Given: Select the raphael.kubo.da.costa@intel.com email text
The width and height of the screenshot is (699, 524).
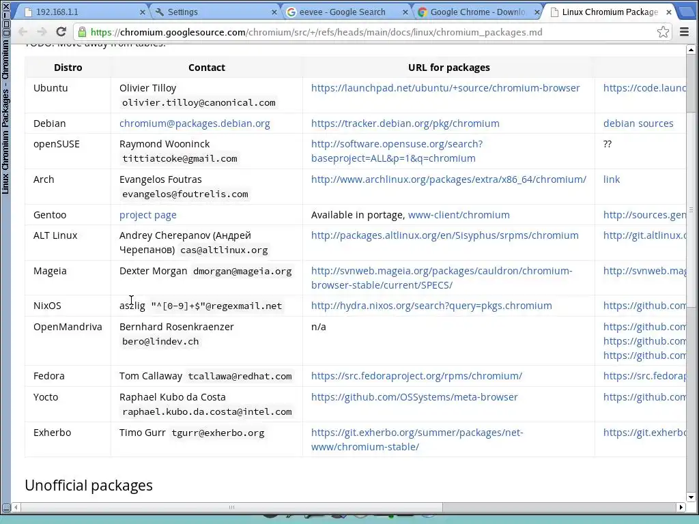Looking at the screenshot, I should pyautogui.click(x=207, y=412).
